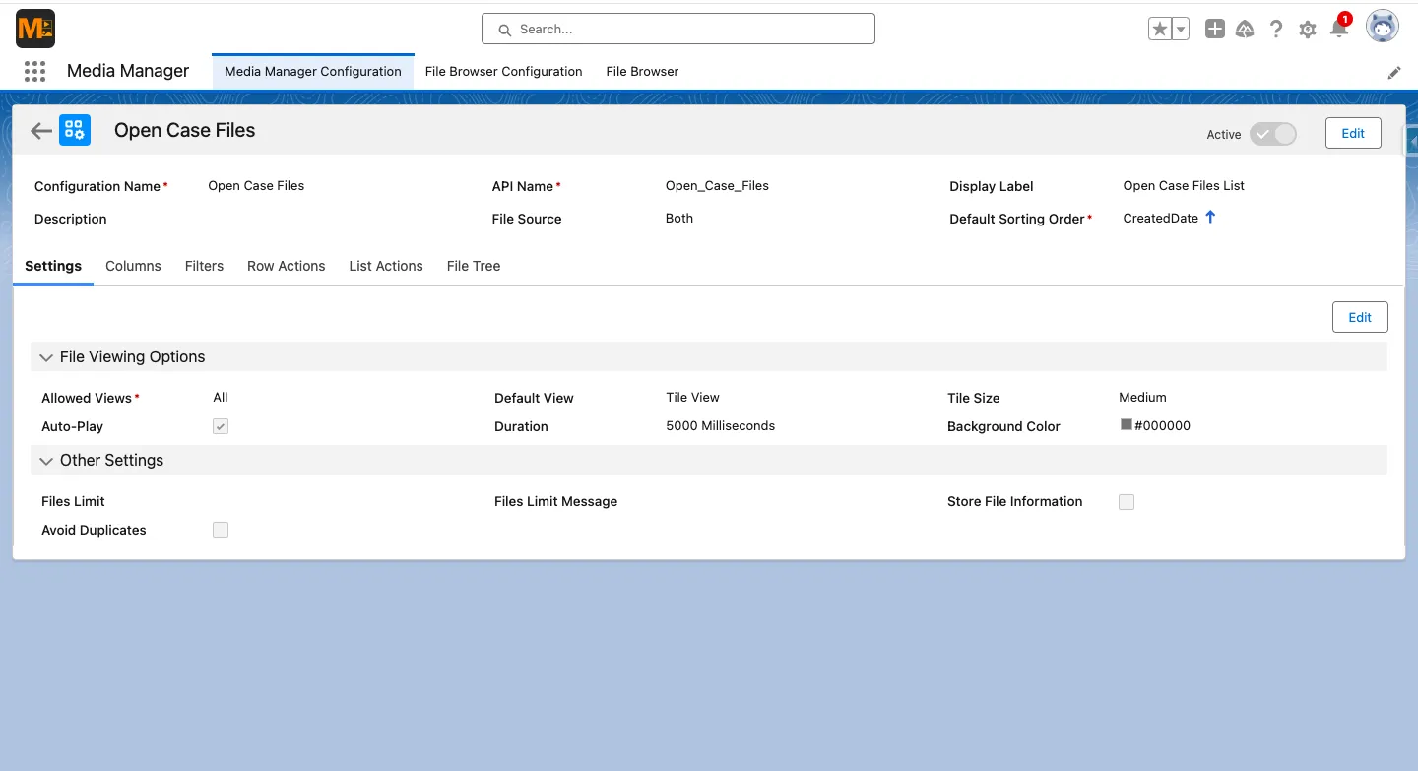The height and width of the screenshot is (771, 1418).
Task: Enable the Avoid Duplicates checkbox
Action: (x=221, y=530)
